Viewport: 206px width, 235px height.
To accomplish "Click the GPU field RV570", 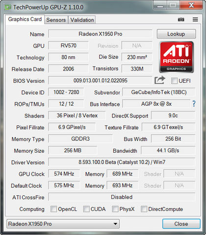I will point(68,46).
